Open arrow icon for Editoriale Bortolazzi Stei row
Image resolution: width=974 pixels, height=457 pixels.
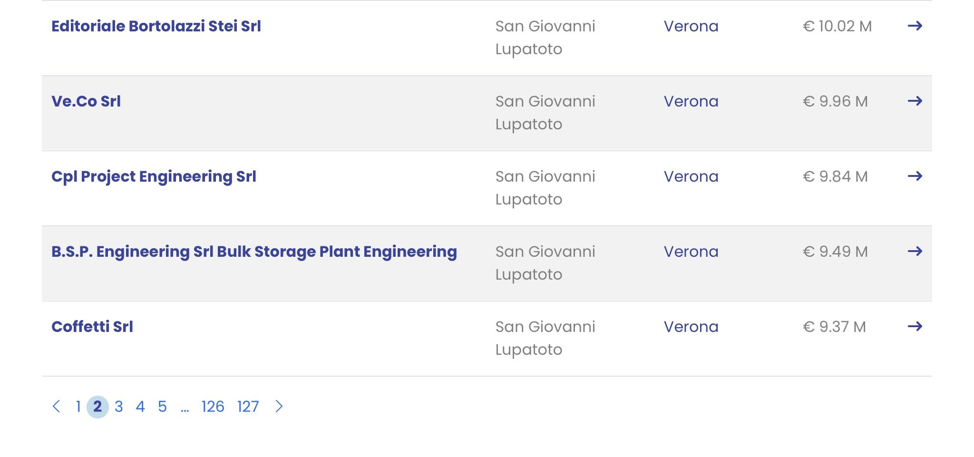915,26
